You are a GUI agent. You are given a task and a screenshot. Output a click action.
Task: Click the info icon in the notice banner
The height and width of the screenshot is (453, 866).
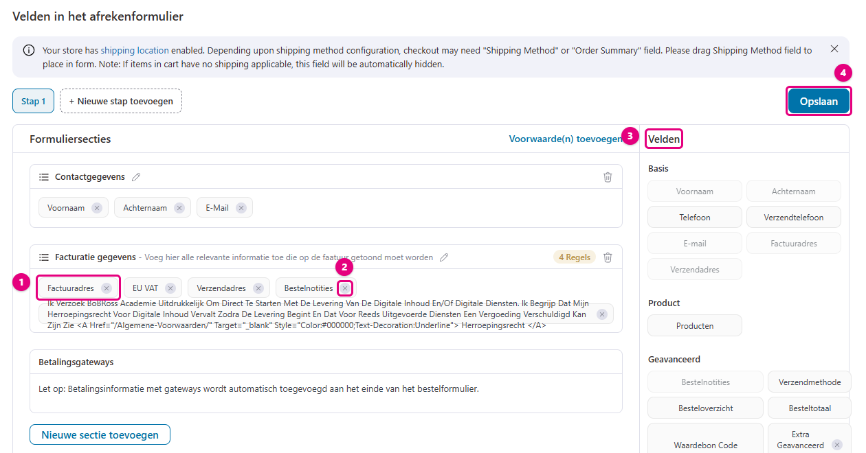coord(29,50)
